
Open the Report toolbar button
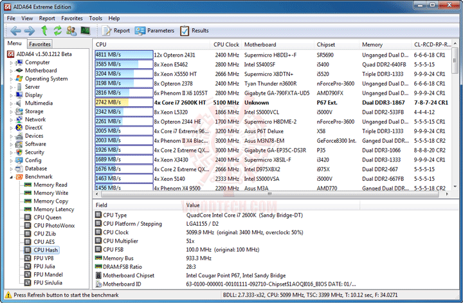[116, 30]
